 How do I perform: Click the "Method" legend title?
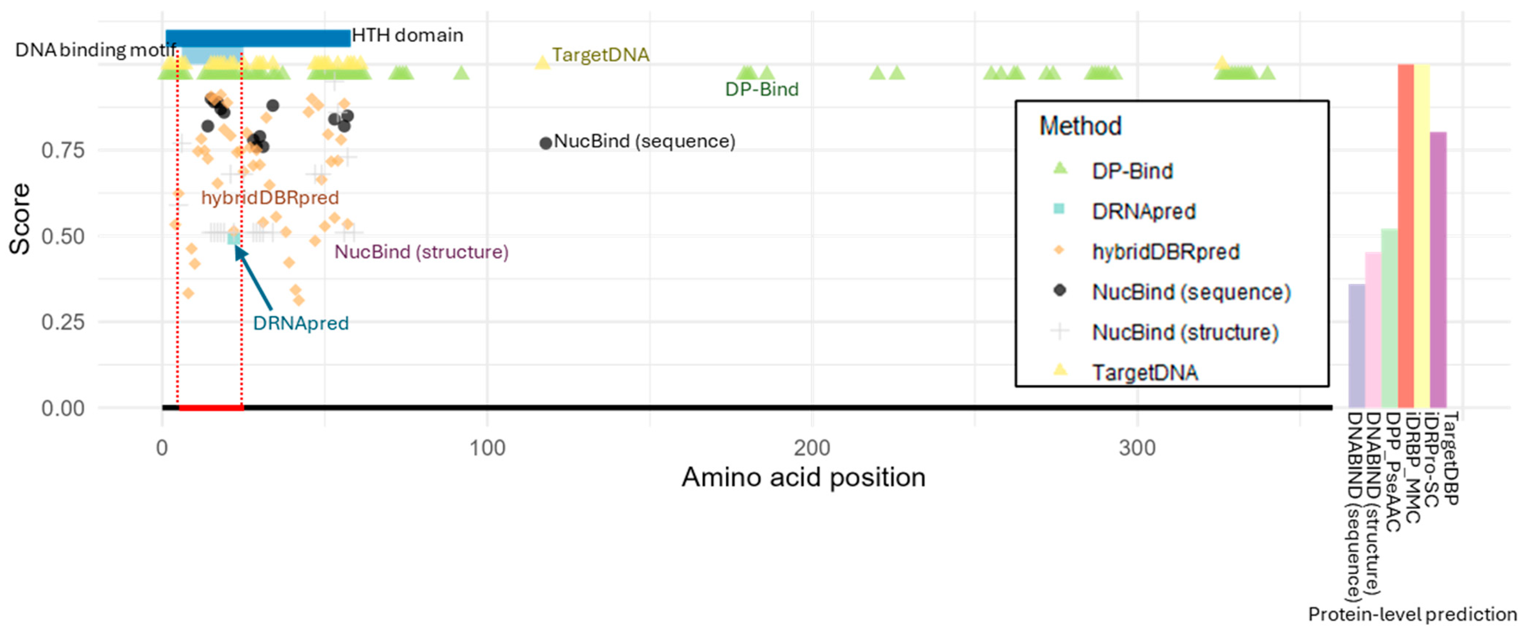1080,126
